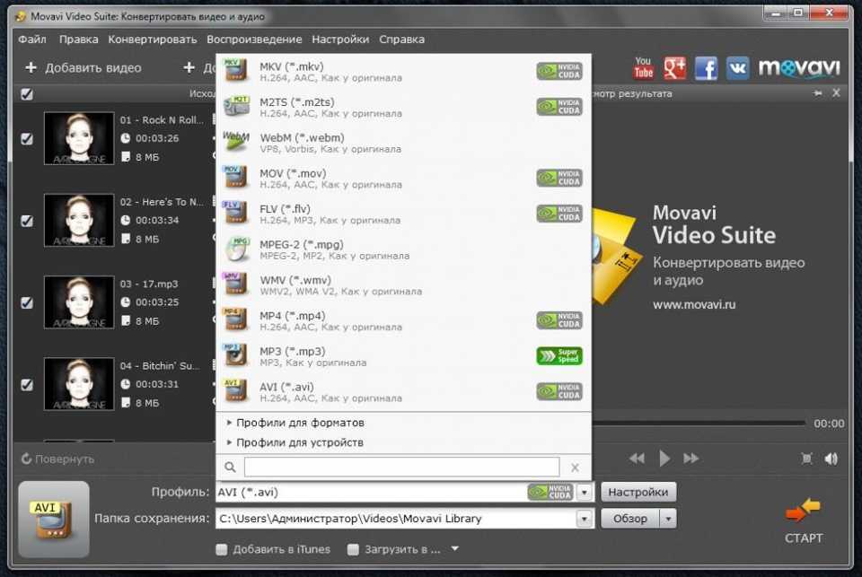862x577 pixels.
Task: Clear the profile search with X
Action: click(575, 468)
